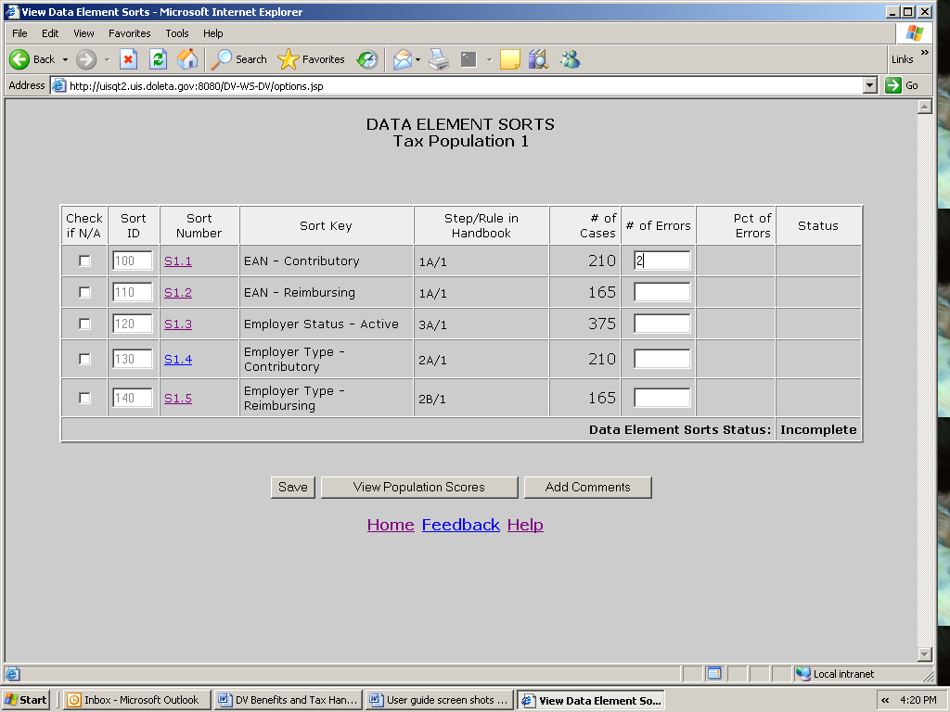Check N/A box for Employer Status - Active
950x712 pixels.
[x=84, y=324]
